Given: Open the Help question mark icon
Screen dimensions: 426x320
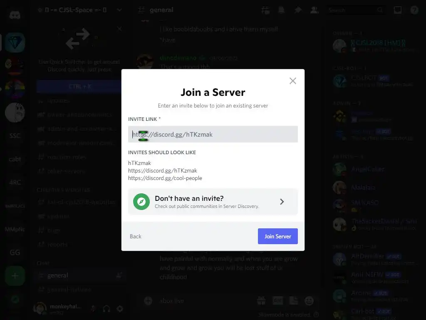Looking at the screenshot, I should click(x=414, y=10).
